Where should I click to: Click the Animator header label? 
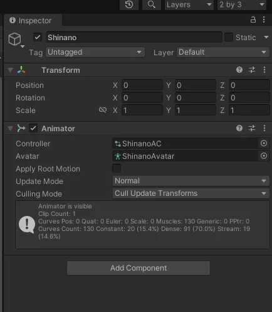click(58, 129)
